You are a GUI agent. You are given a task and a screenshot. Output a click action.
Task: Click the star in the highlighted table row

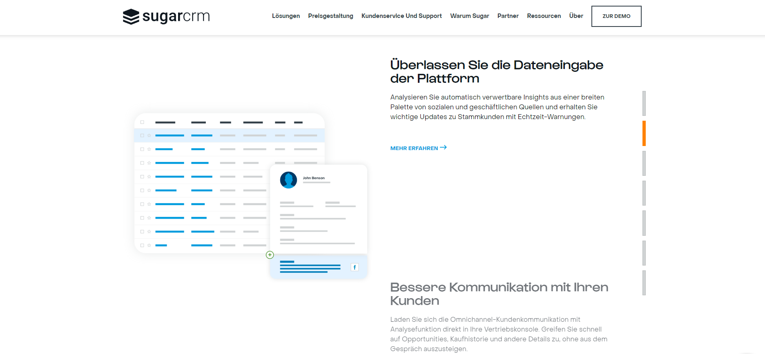coord(149,135)
